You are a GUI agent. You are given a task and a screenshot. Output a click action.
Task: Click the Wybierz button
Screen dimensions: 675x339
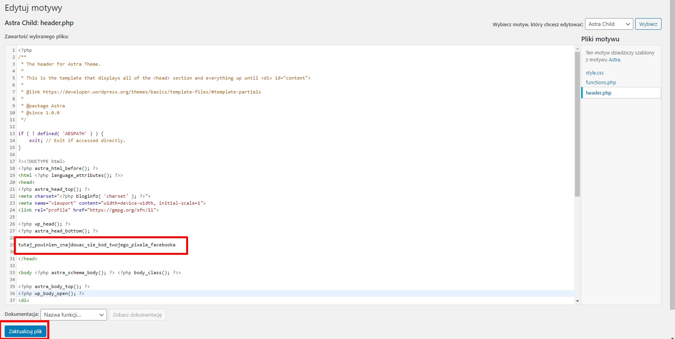tap(648, 24)
